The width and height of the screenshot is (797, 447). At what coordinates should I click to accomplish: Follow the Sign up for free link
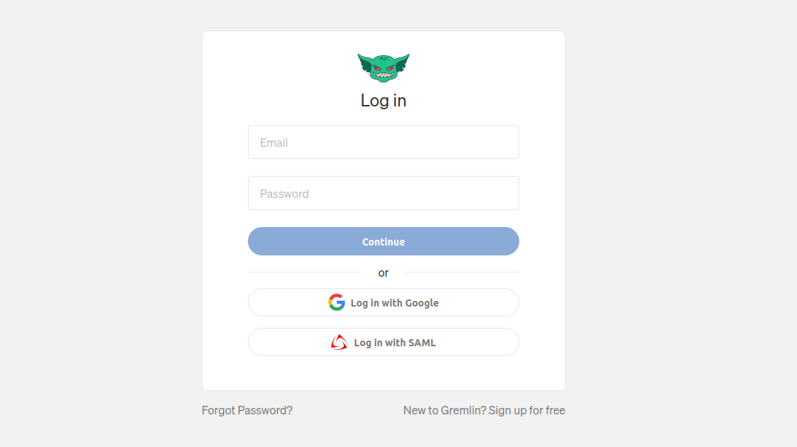click(x=526, y=410)
